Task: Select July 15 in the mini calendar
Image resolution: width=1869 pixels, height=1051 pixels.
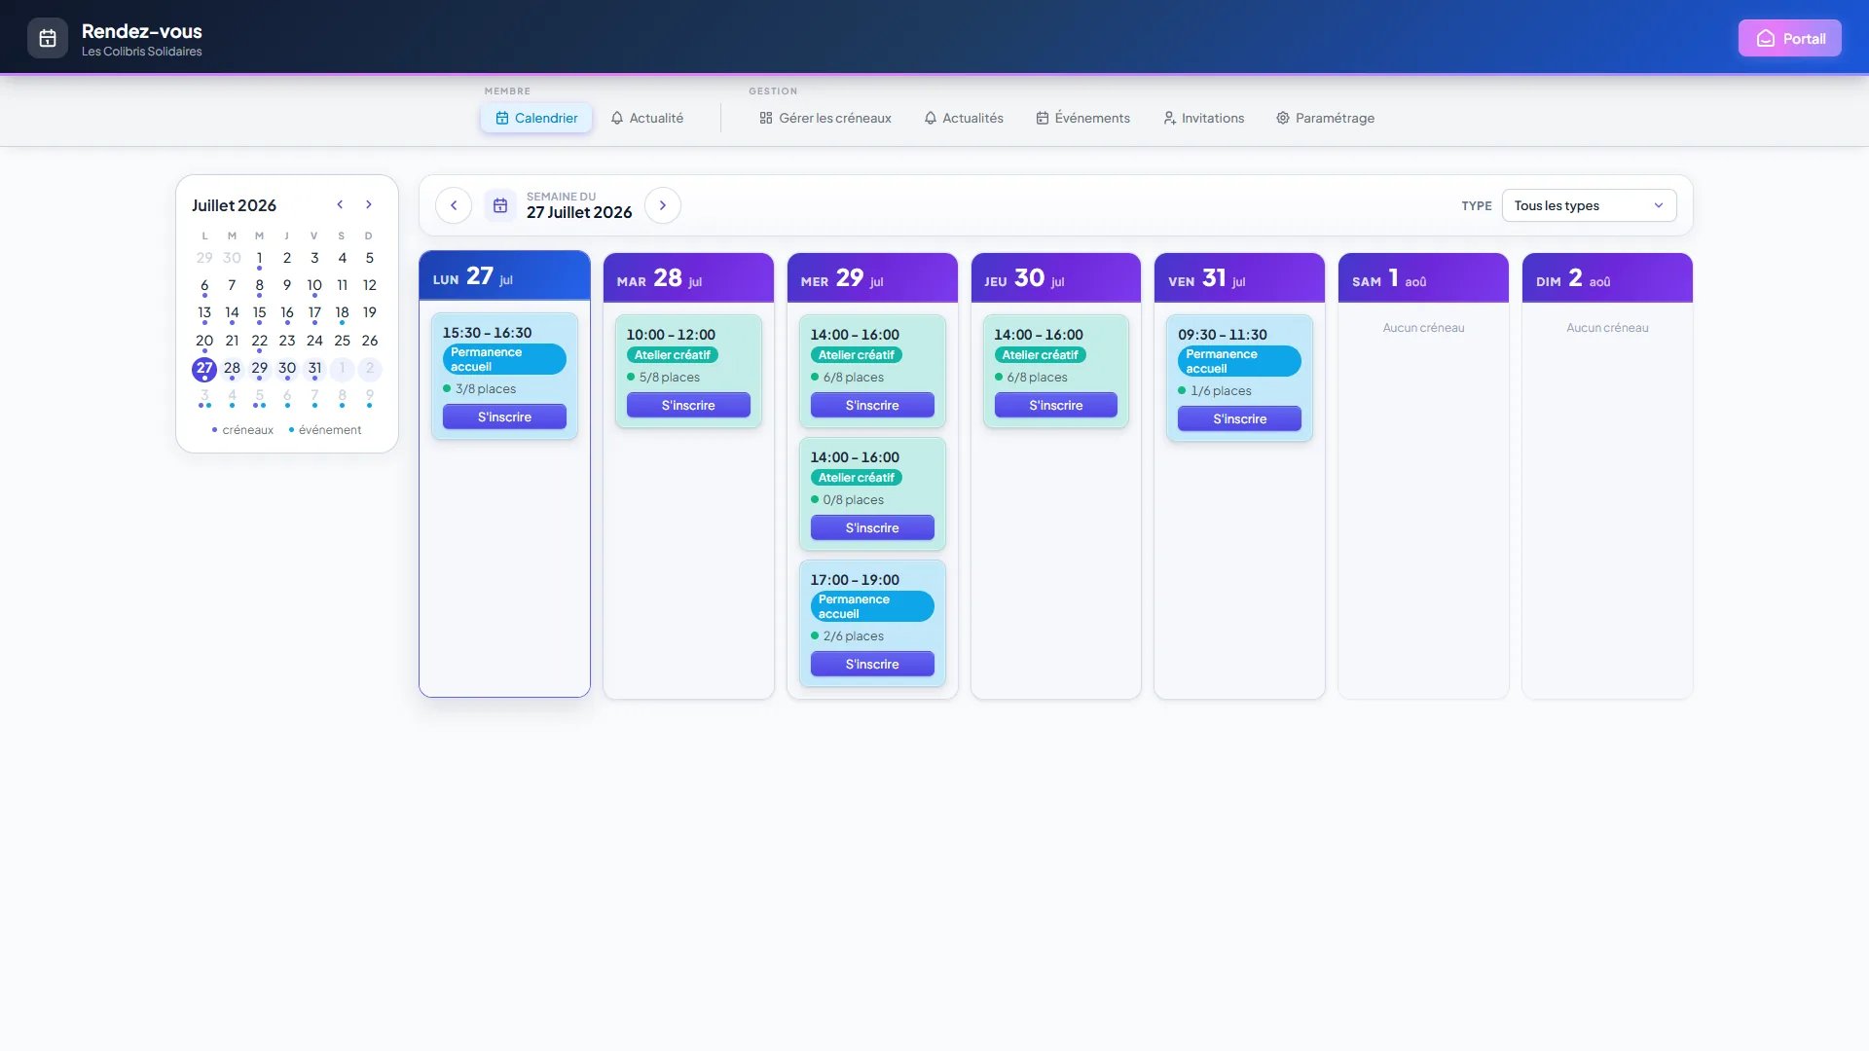Action: click(259, 313)
